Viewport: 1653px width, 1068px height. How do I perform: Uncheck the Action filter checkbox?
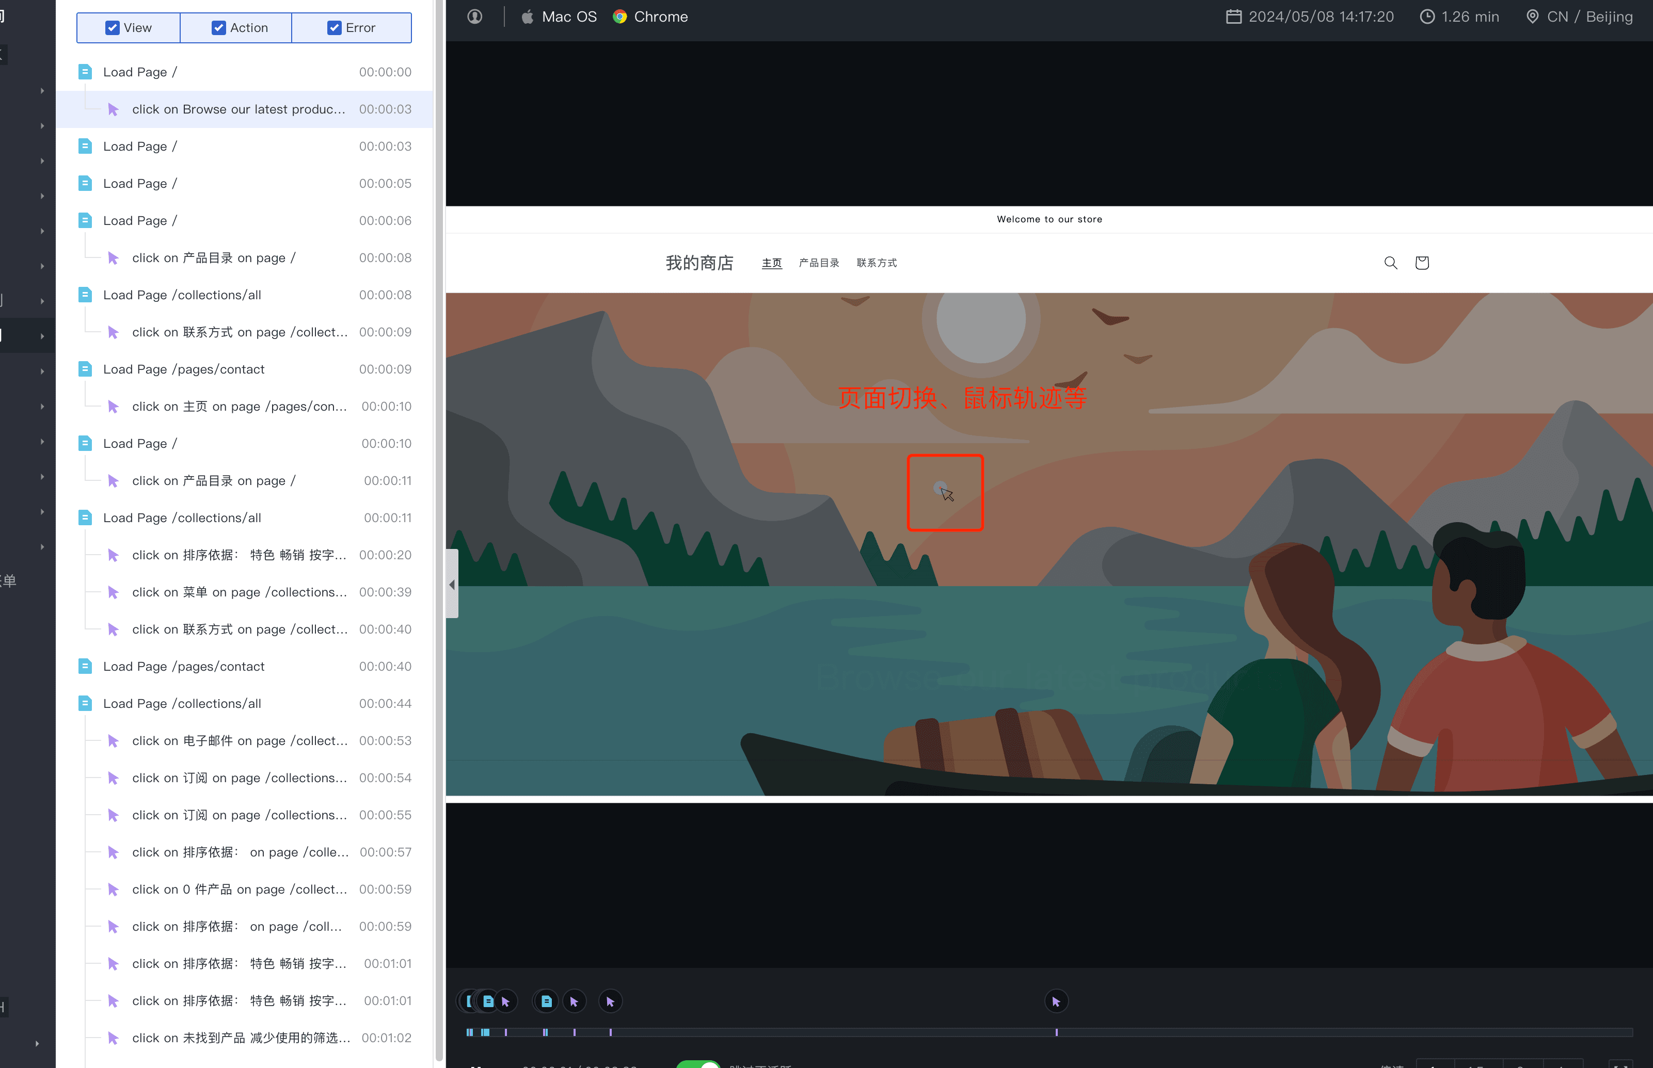pos(218,28)
